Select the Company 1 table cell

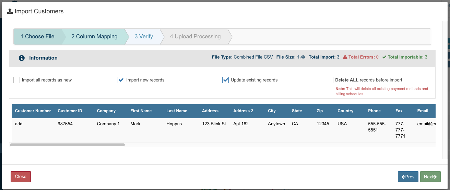coord(108,124)
